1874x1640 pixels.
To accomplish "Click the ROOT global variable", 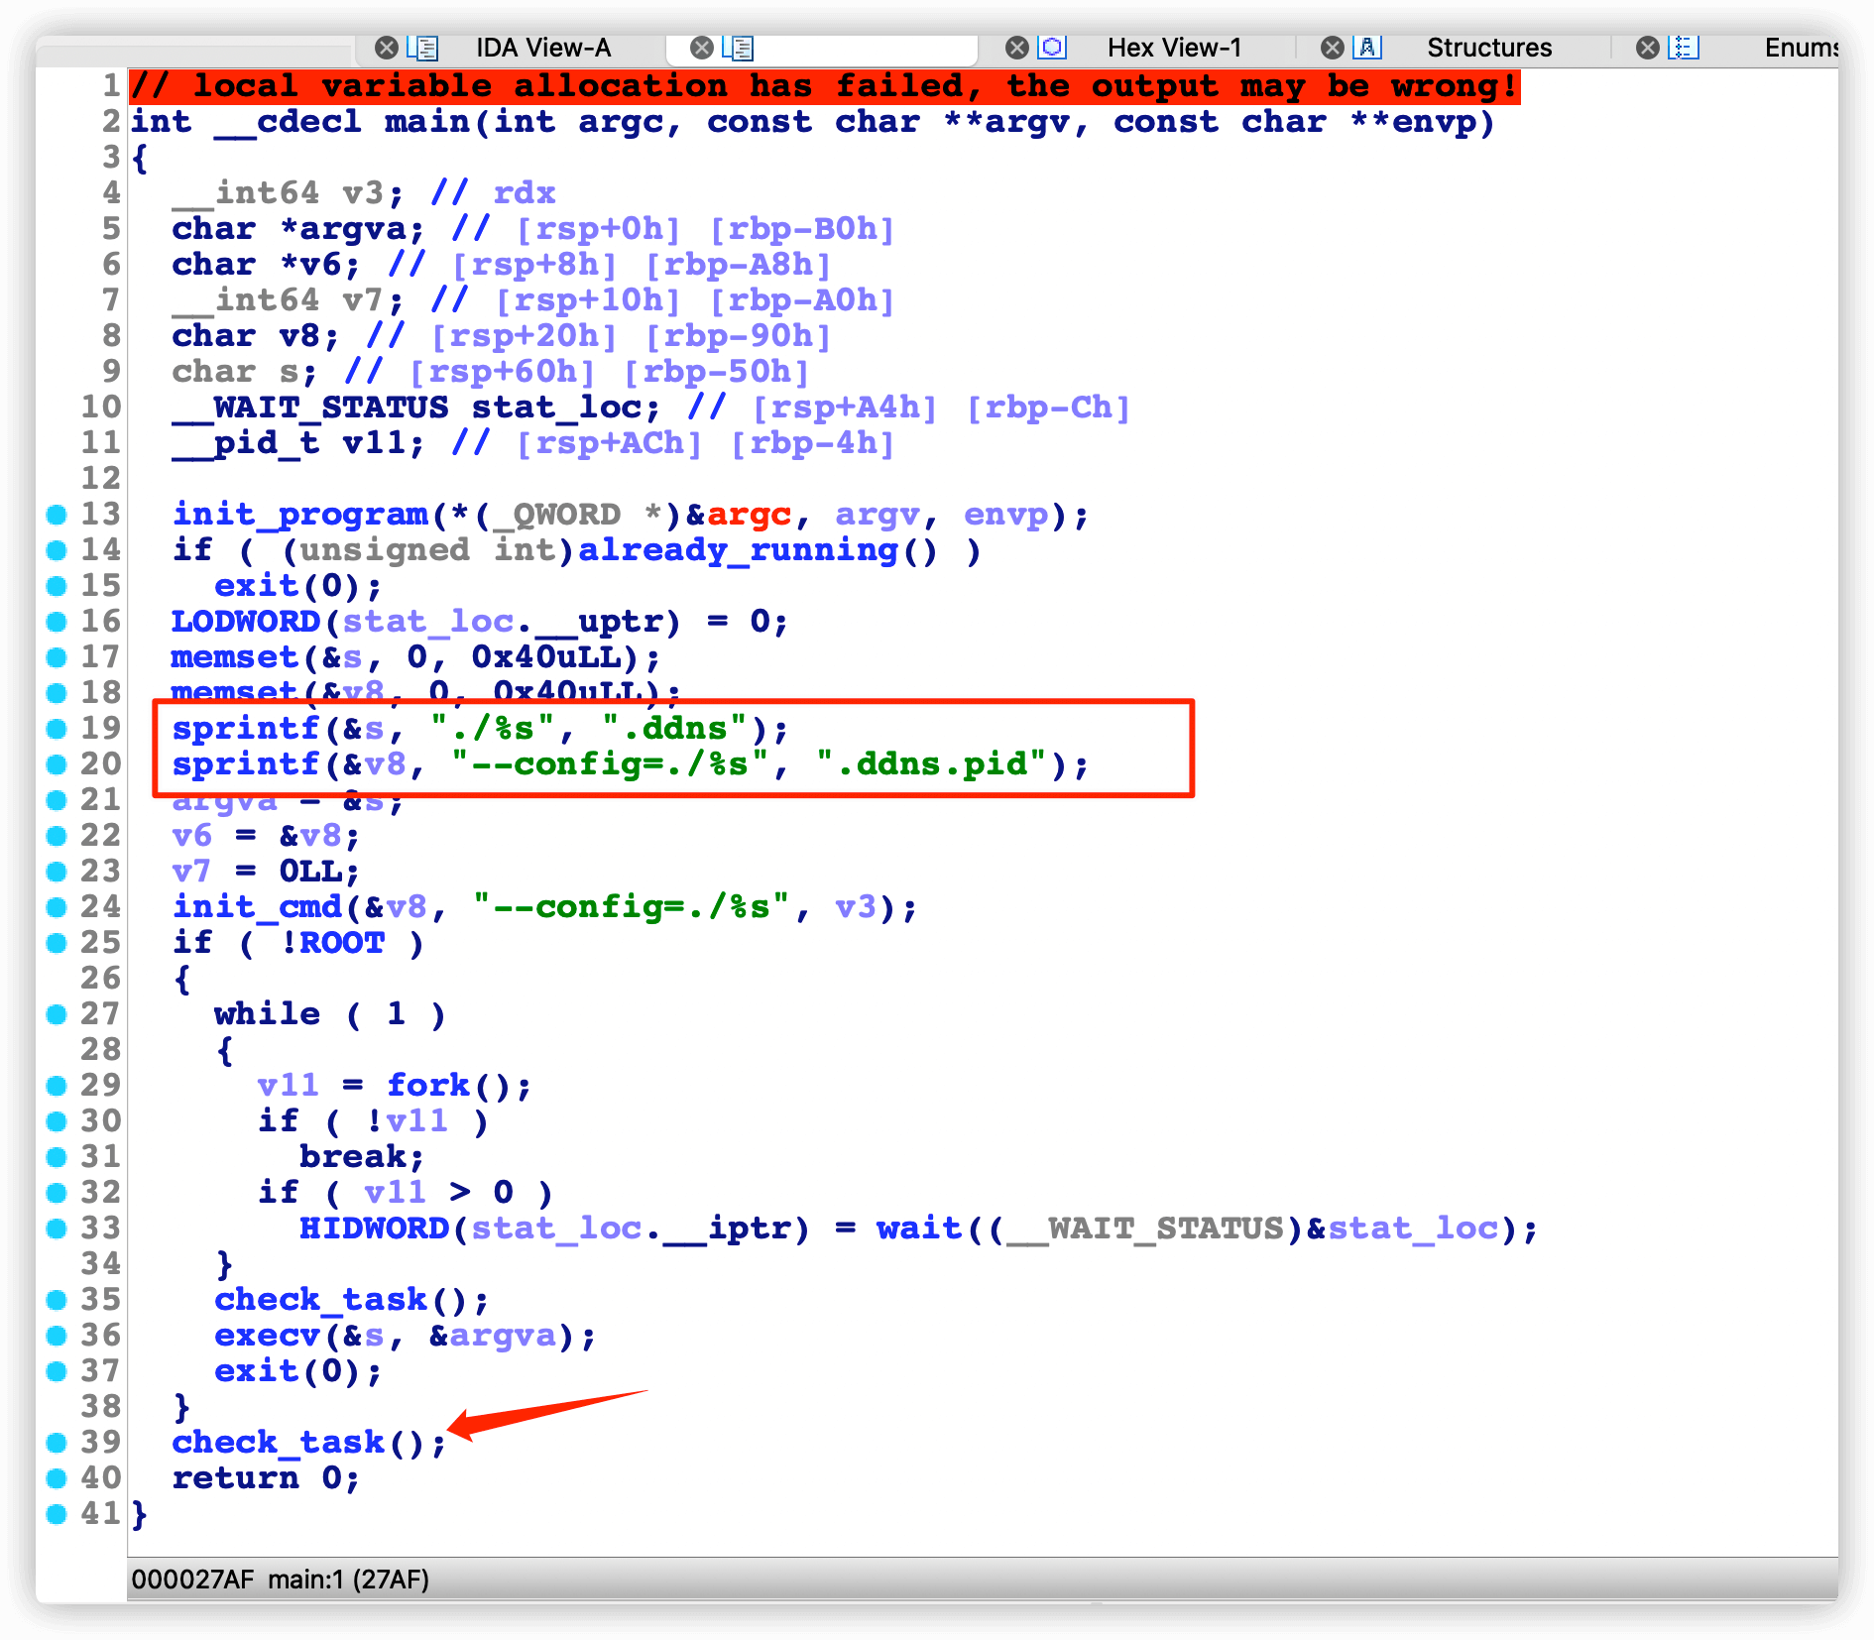I will coord(342,943).
